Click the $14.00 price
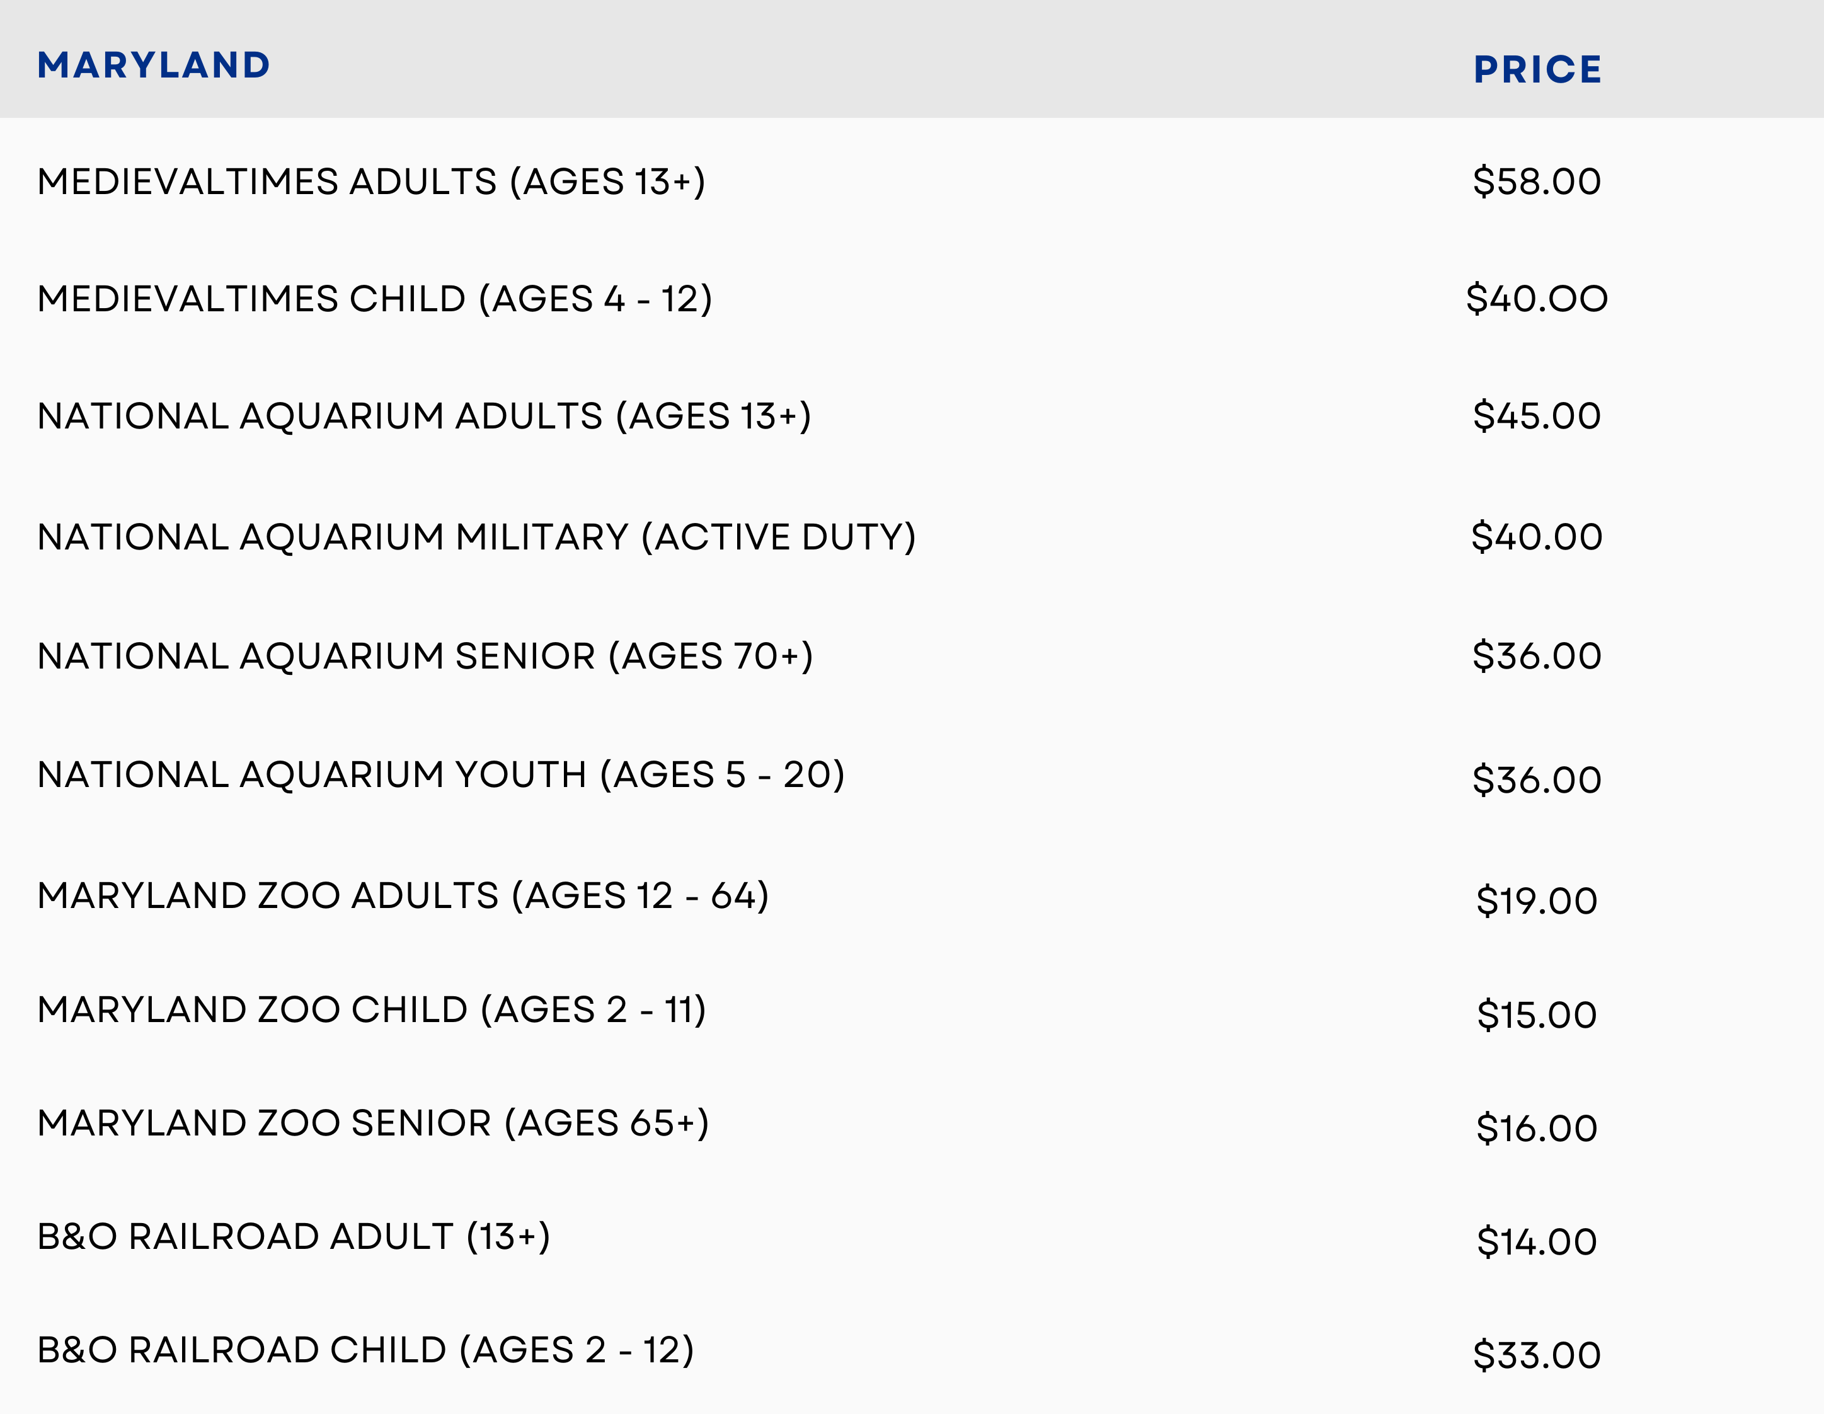Viewport: 1824px width, 1414px height. (1537, 1241)
